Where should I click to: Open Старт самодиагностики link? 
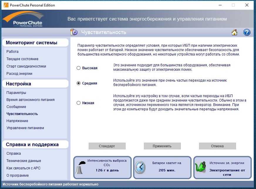pos(26,66)
